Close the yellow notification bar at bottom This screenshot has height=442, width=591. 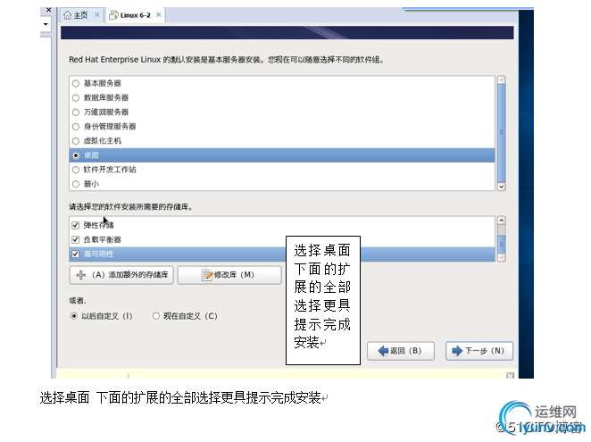click(x=510, y=376)
